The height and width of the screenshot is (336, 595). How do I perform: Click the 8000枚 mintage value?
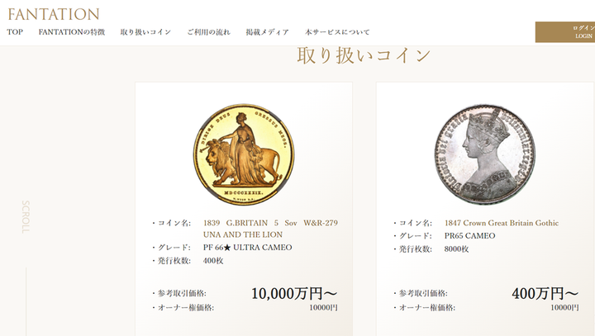[456, 249]
